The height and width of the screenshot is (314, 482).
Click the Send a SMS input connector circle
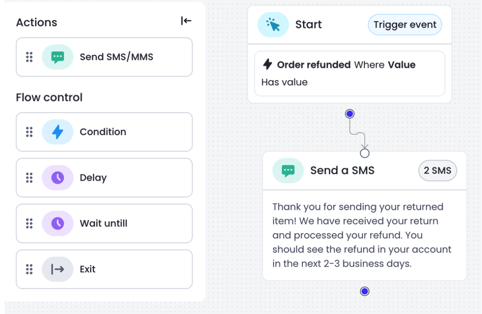point(365,153)
